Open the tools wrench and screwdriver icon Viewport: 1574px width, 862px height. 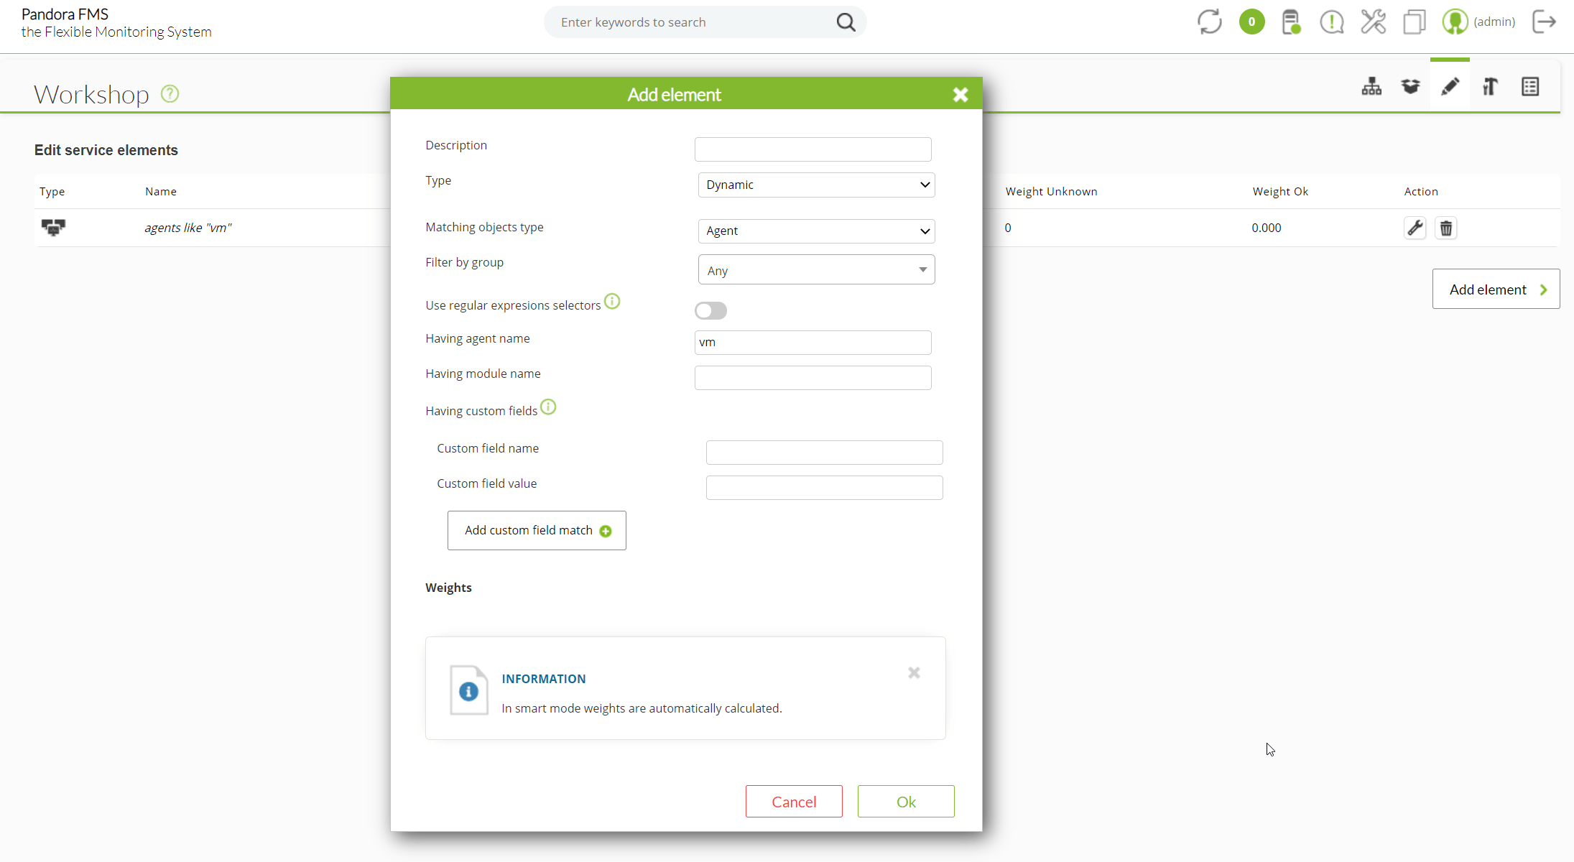click(1373, 22)
